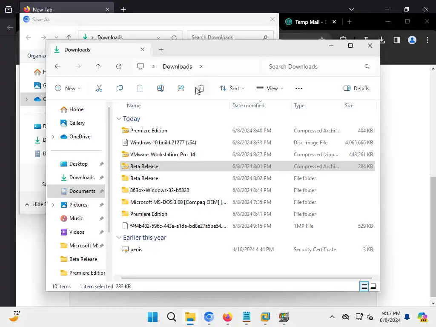Viewport: 436px width, 327px height.
Task: Click the Cut scissors icon in toolbar
Action: click(99, 89)
